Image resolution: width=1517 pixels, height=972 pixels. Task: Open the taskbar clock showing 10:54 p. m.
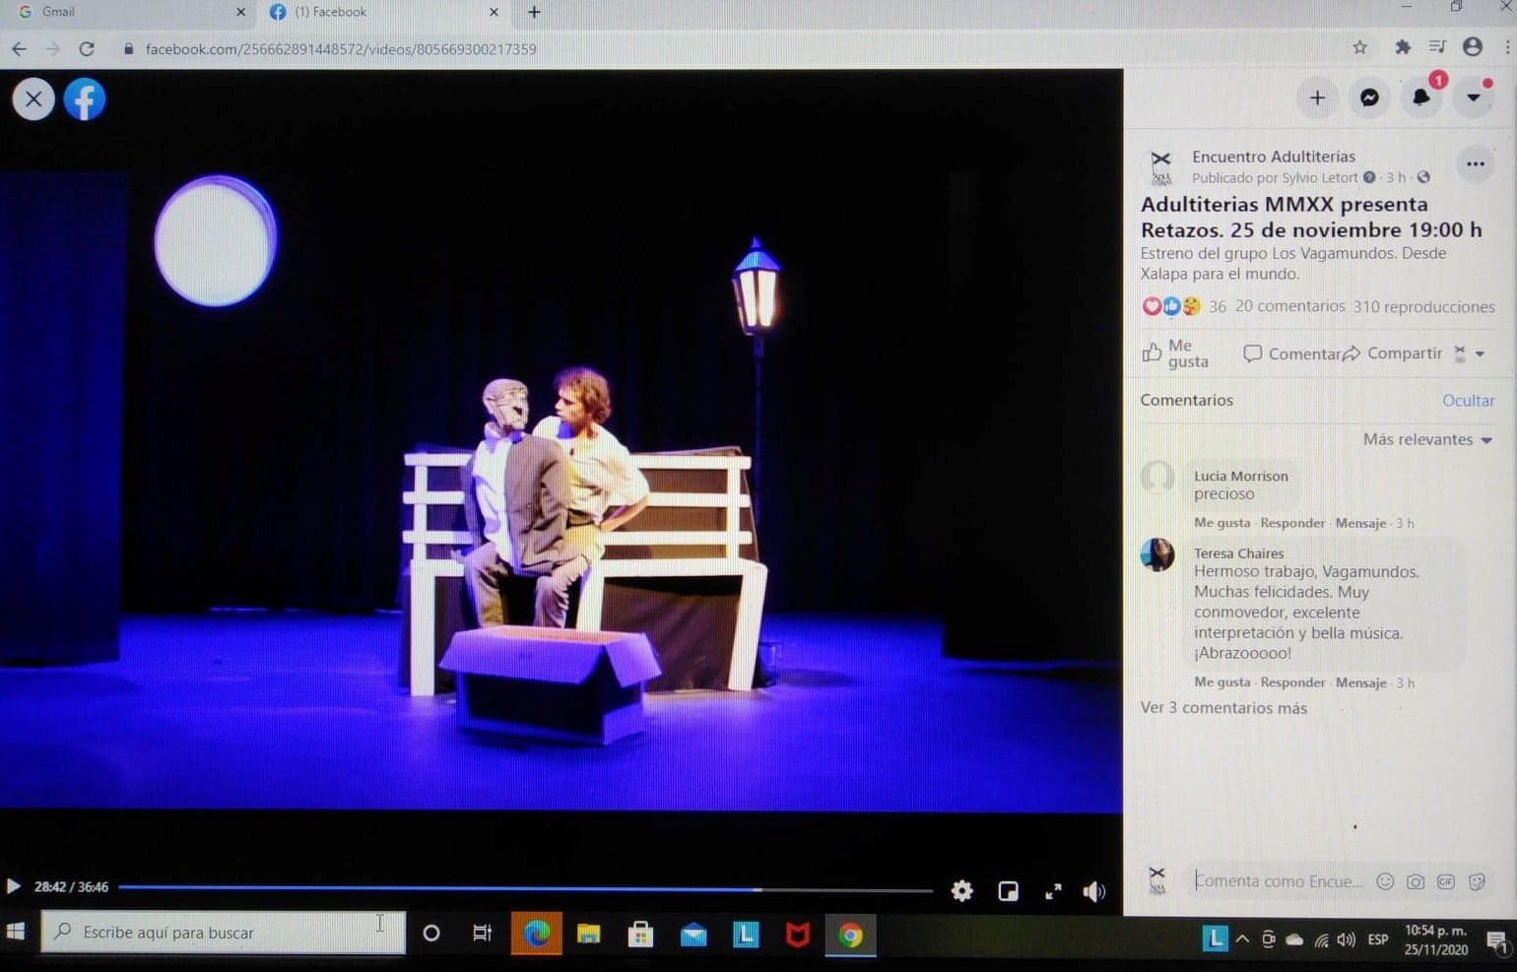point(1435,940)
